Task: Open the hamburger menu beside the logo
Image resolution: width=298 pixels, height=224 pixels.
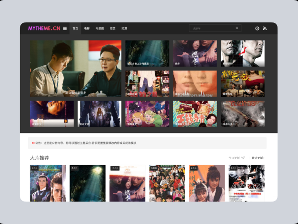Action: [x=65, y=28]
